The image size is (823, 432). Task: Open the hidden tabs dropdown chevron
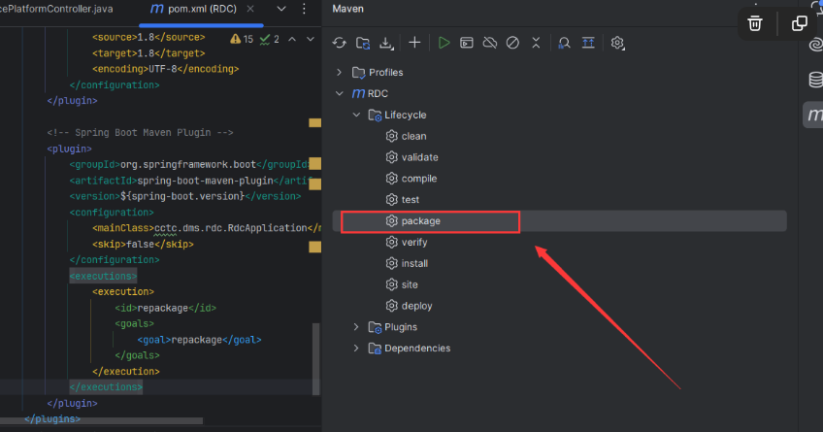click(x=281, y=9)
